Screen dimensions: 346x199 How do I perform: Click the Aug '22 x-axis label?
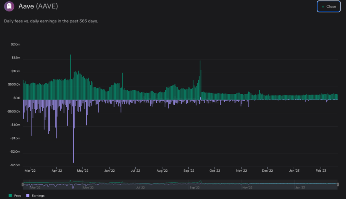tap(162, 171)
